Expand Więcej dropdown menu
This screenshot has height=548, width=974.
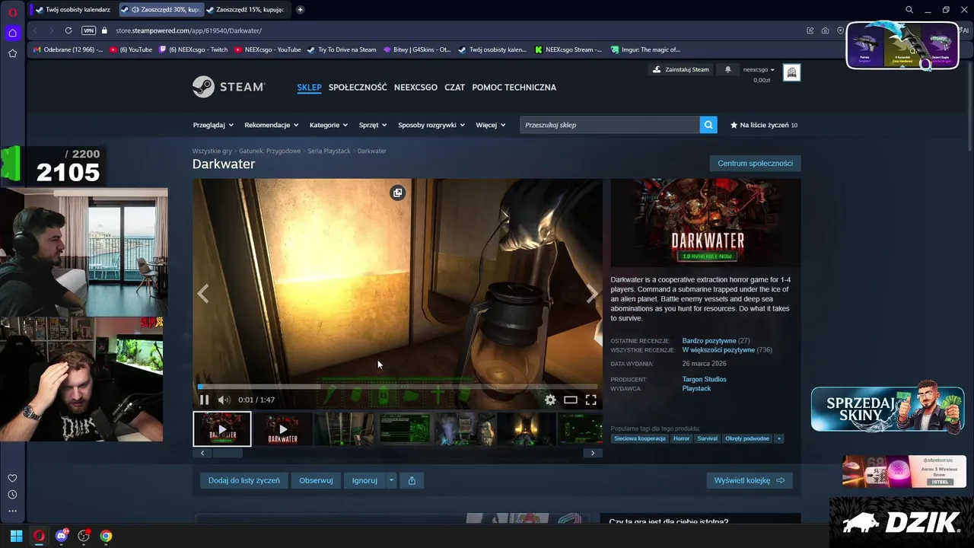click(x=491, y=125)
